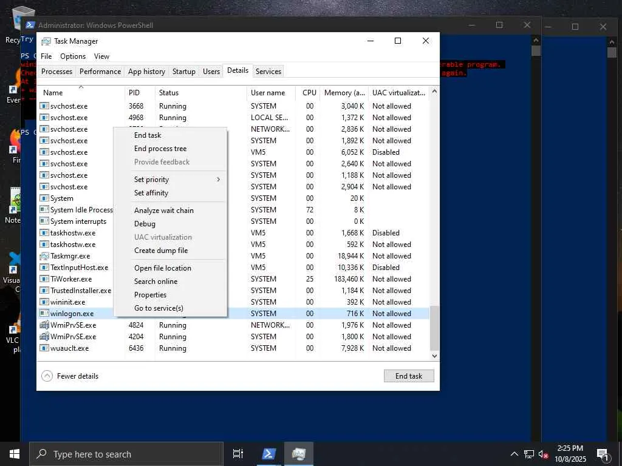This screenshot has height=466, width=622.
Task: Click PowerShell window scrollbar up arrow
Action: click(x=536, y=40)
